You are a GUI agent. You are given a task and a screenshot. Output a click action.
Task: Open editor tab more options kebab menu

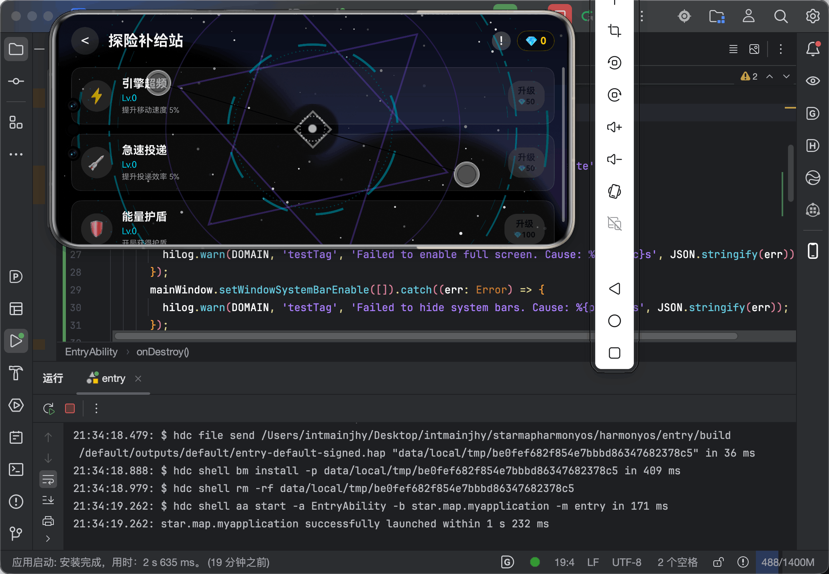click(781, 49)
